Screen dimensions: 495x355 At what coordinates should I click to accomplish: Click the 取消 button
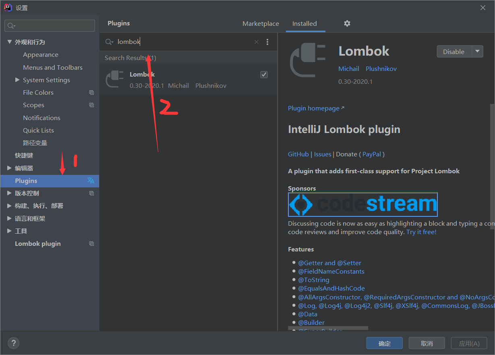point(427,343)
